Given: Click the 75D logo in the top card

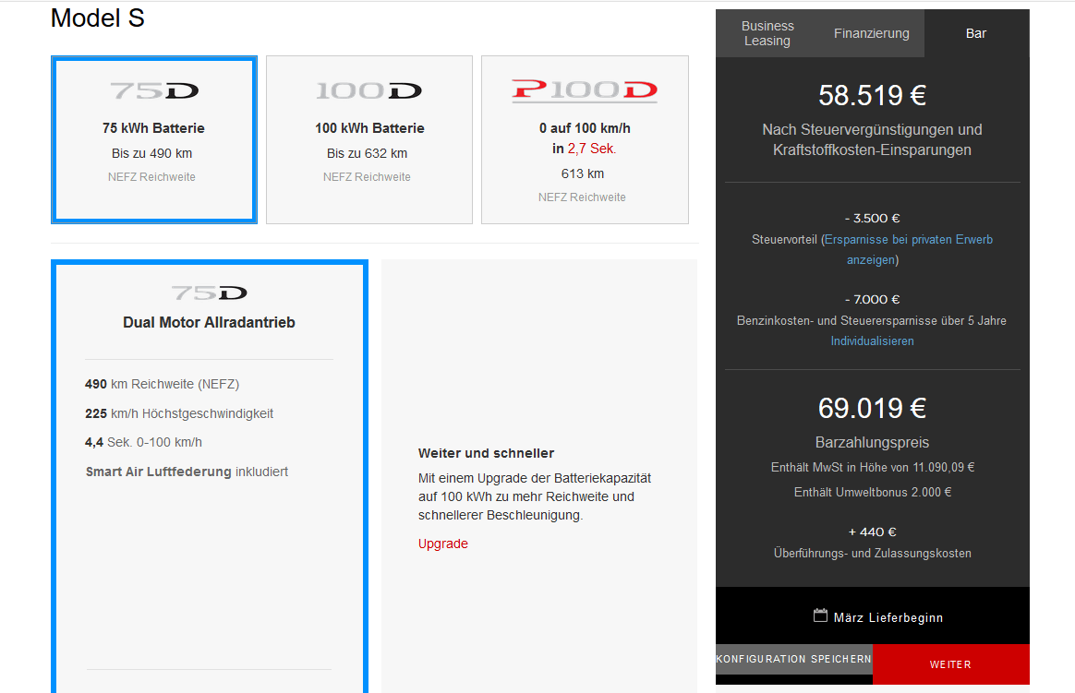Looking at the screenshot, I should 154,90.
